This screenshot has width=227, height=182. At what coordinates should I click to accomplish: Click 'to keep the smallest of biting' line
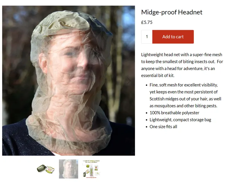coord(182,62)
